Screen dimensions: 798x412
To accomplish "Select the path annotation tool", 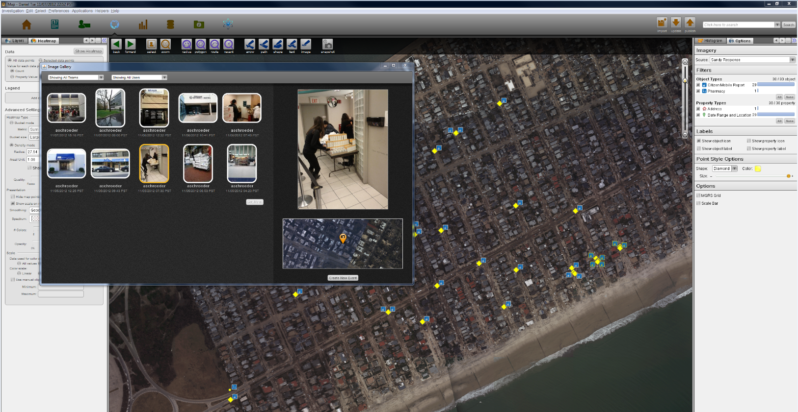I will pyautogui.click(x=264, y=44).
